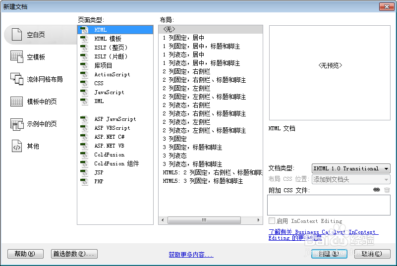Switch to the 模板中的页 category label
The height and width of the screenshot is (266, 397).
point(42,102)
